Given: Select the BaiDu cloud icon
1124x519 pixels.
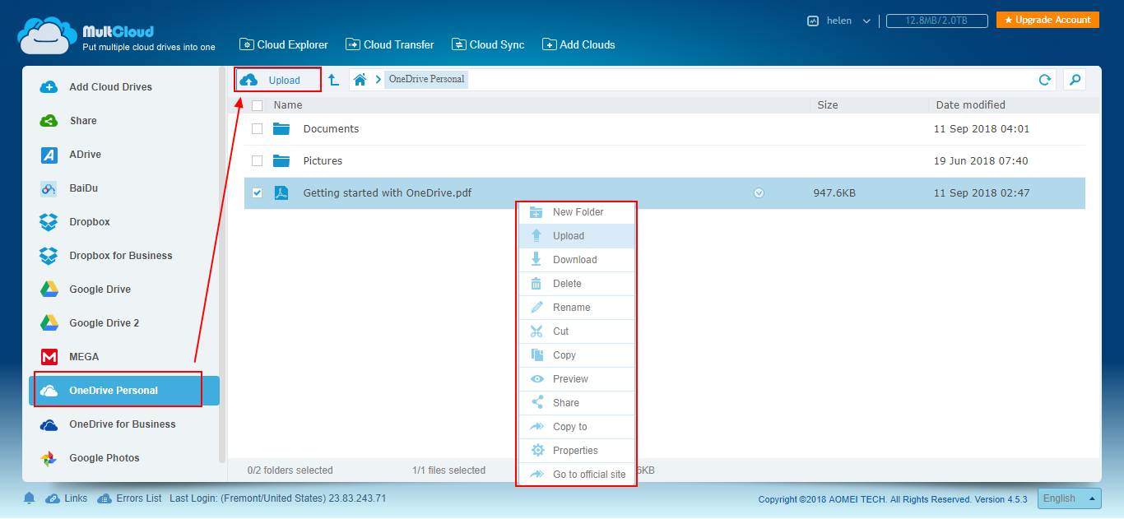Looking at the screenshot, I should pos(49,188).
